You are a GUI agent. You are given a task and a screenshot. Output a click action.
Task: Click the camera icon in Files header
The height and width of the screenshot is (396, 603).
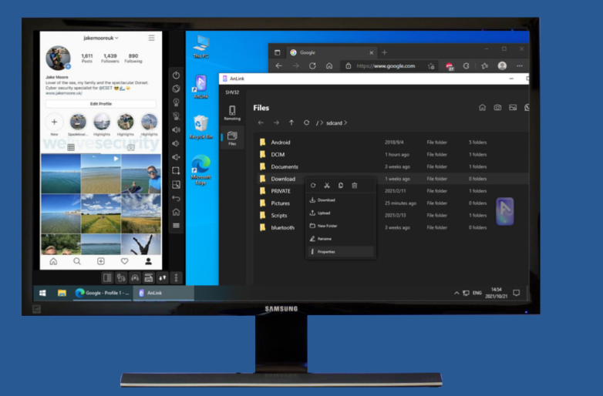[497, 108]
